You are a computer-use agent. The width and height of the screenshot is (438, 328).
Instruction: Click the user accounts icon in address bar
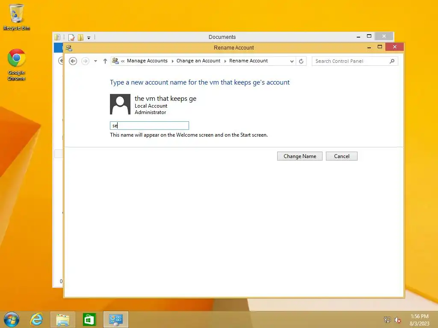(115, 61)
